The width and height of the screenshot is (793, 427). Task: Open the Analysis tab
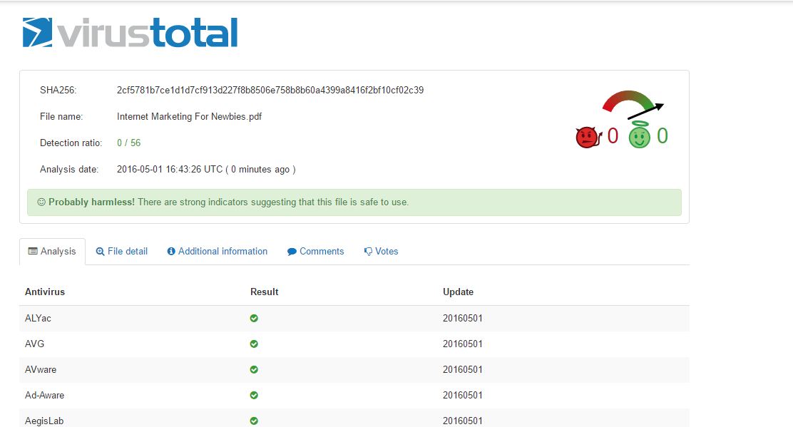point(52,252)
